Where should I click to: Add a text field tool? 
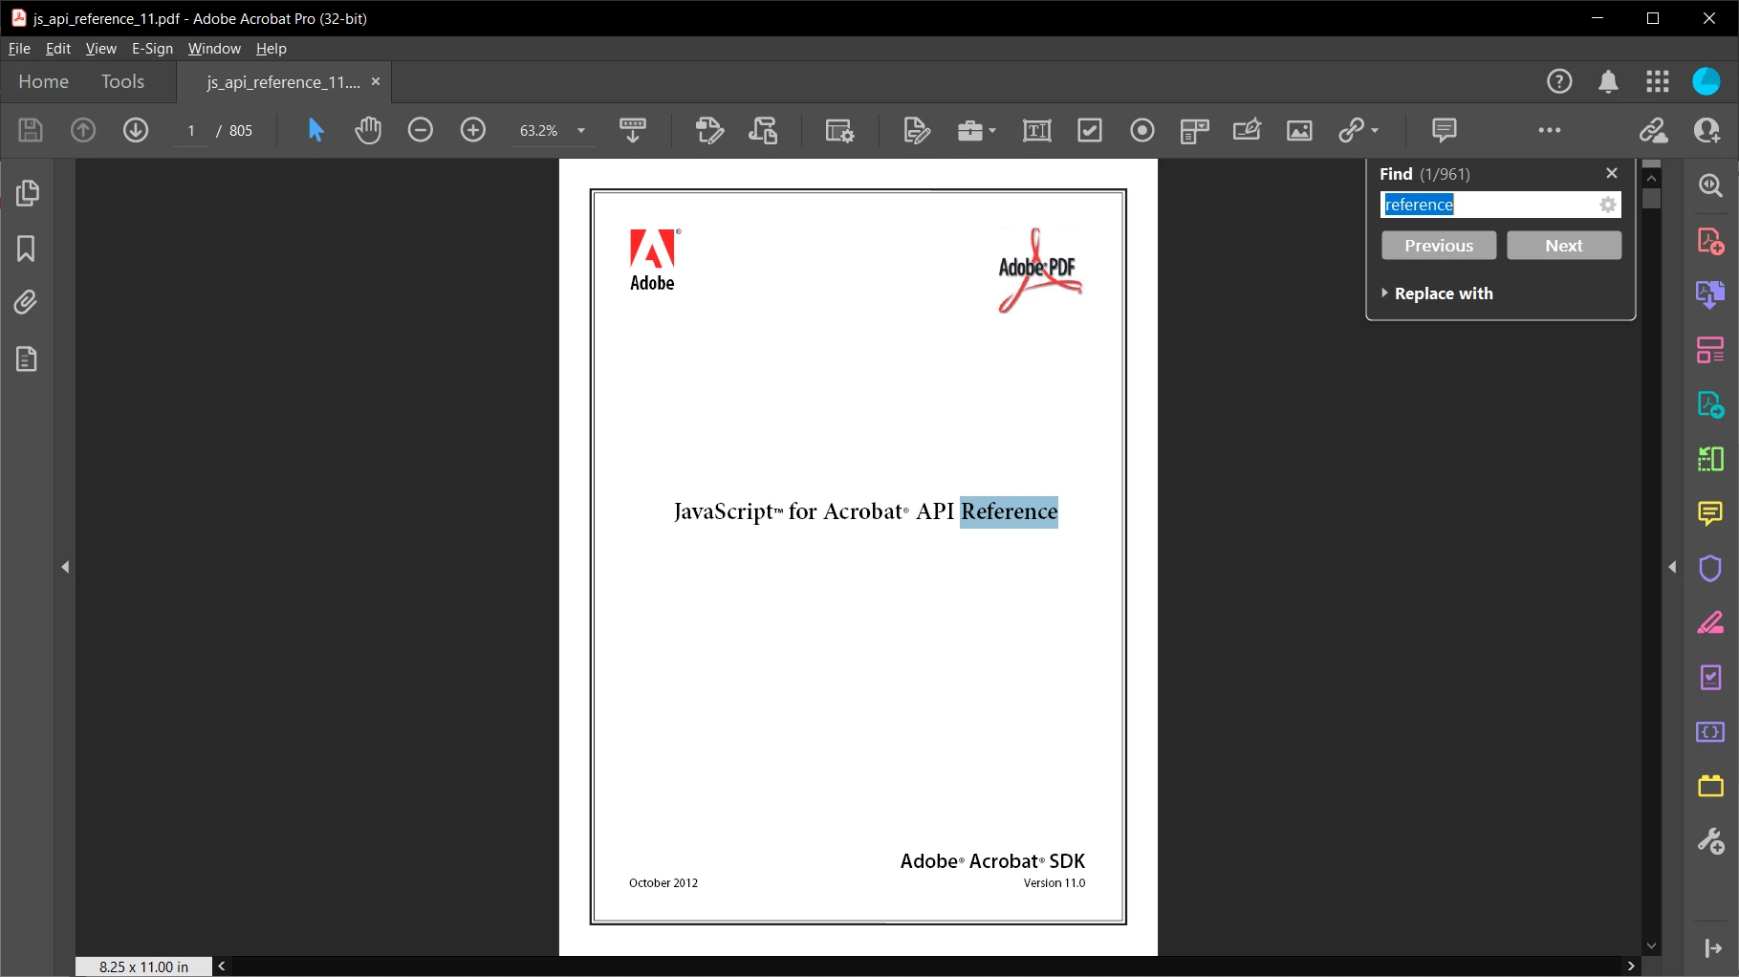click(1037, 130)
